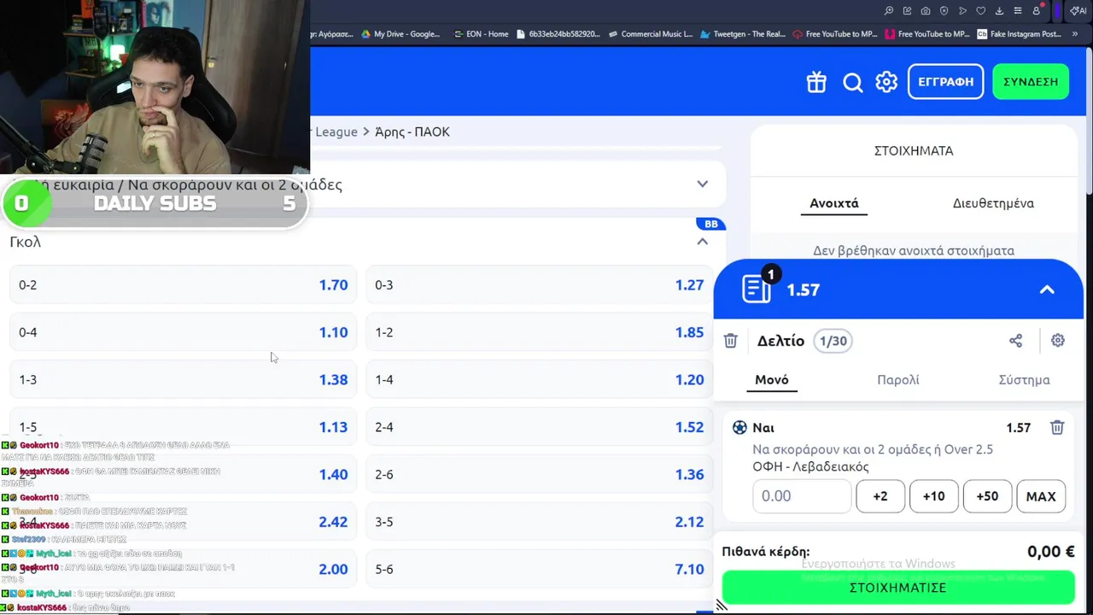Click the 1/30 selections counter badge
Image resolution: width=1093 pixels, height=615 pixels.
pyautogui.click(x=833, y=341)
